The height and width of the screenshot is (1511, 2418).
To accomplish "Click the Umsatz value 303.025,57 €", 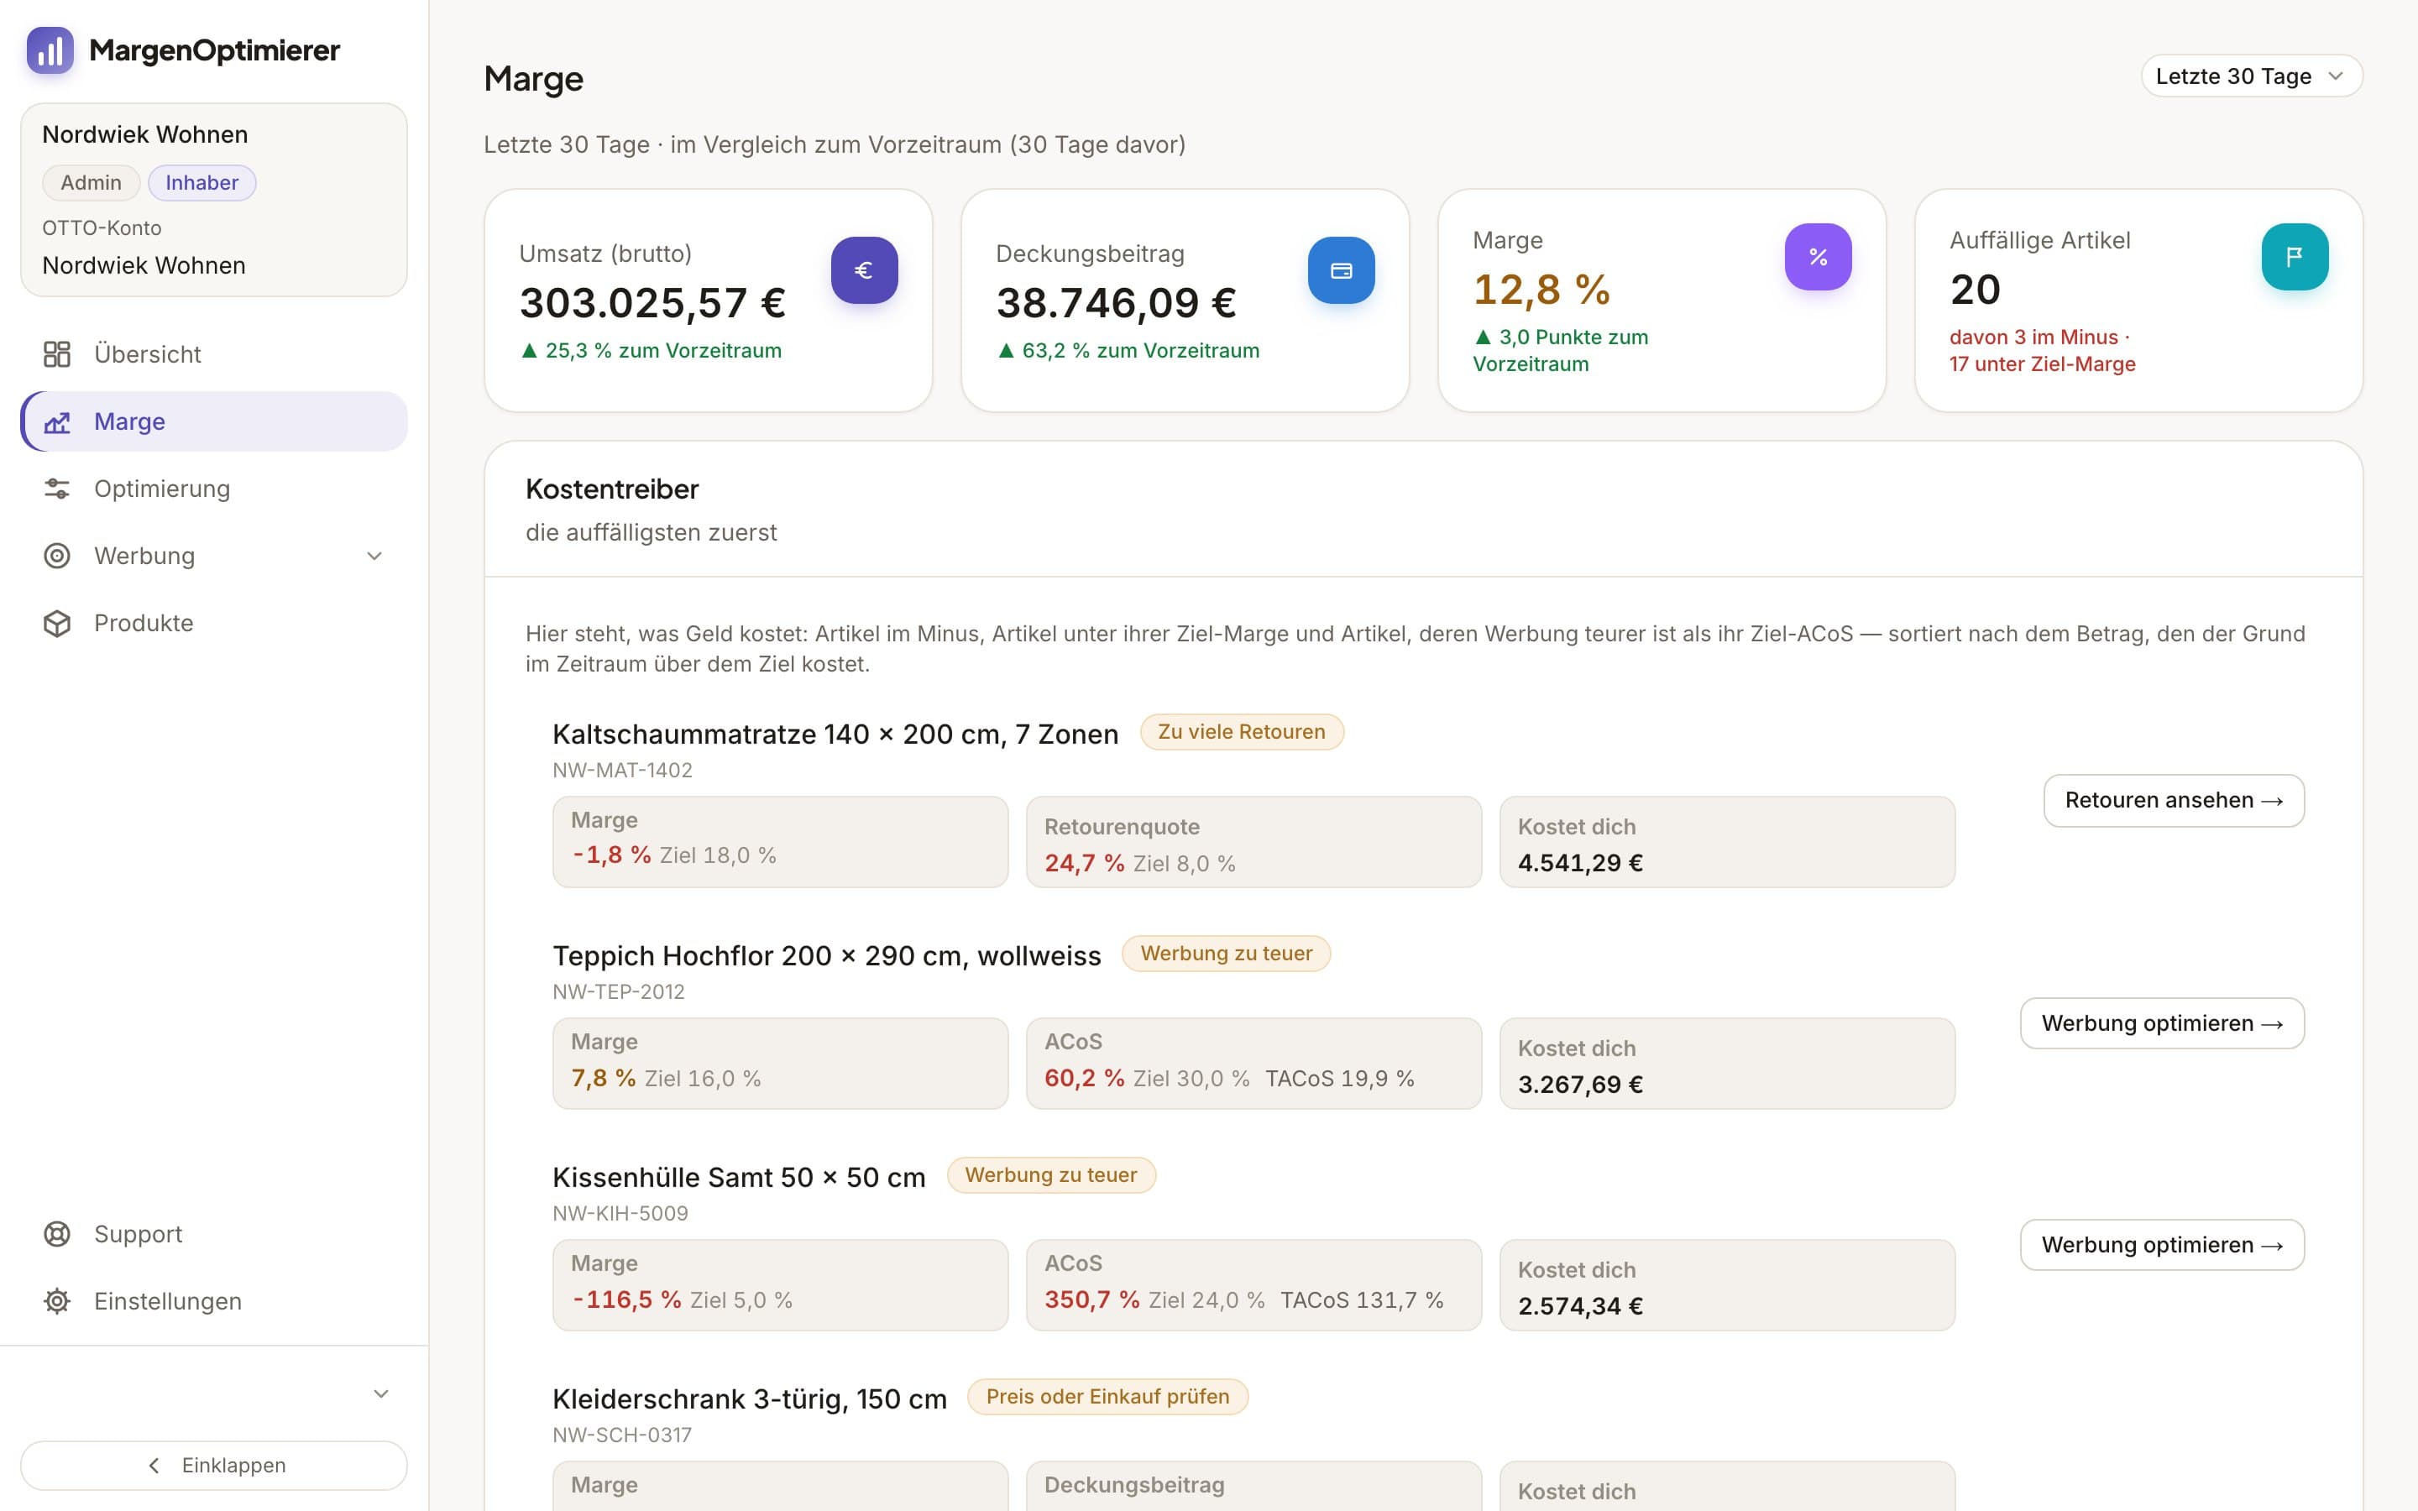I will pos(652,303).
